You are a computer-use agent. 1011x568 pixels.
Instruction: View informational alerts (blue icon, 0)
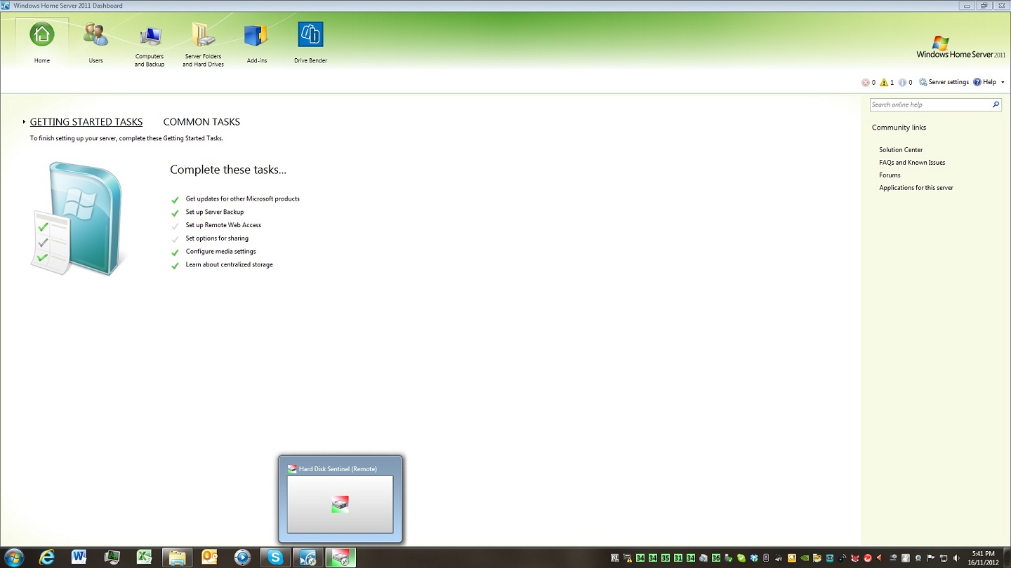point(906,82)
